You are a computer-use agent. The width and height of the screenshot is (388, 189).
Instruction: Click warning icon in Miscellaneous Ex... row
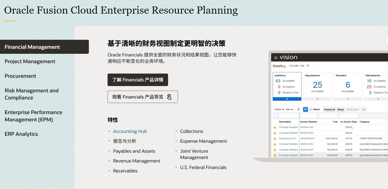tap(275, 138)
